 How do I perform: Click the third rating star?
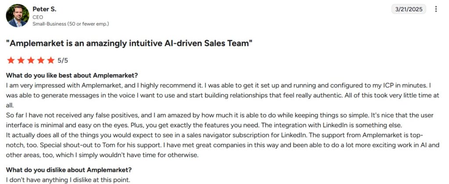tap(31, 60)
